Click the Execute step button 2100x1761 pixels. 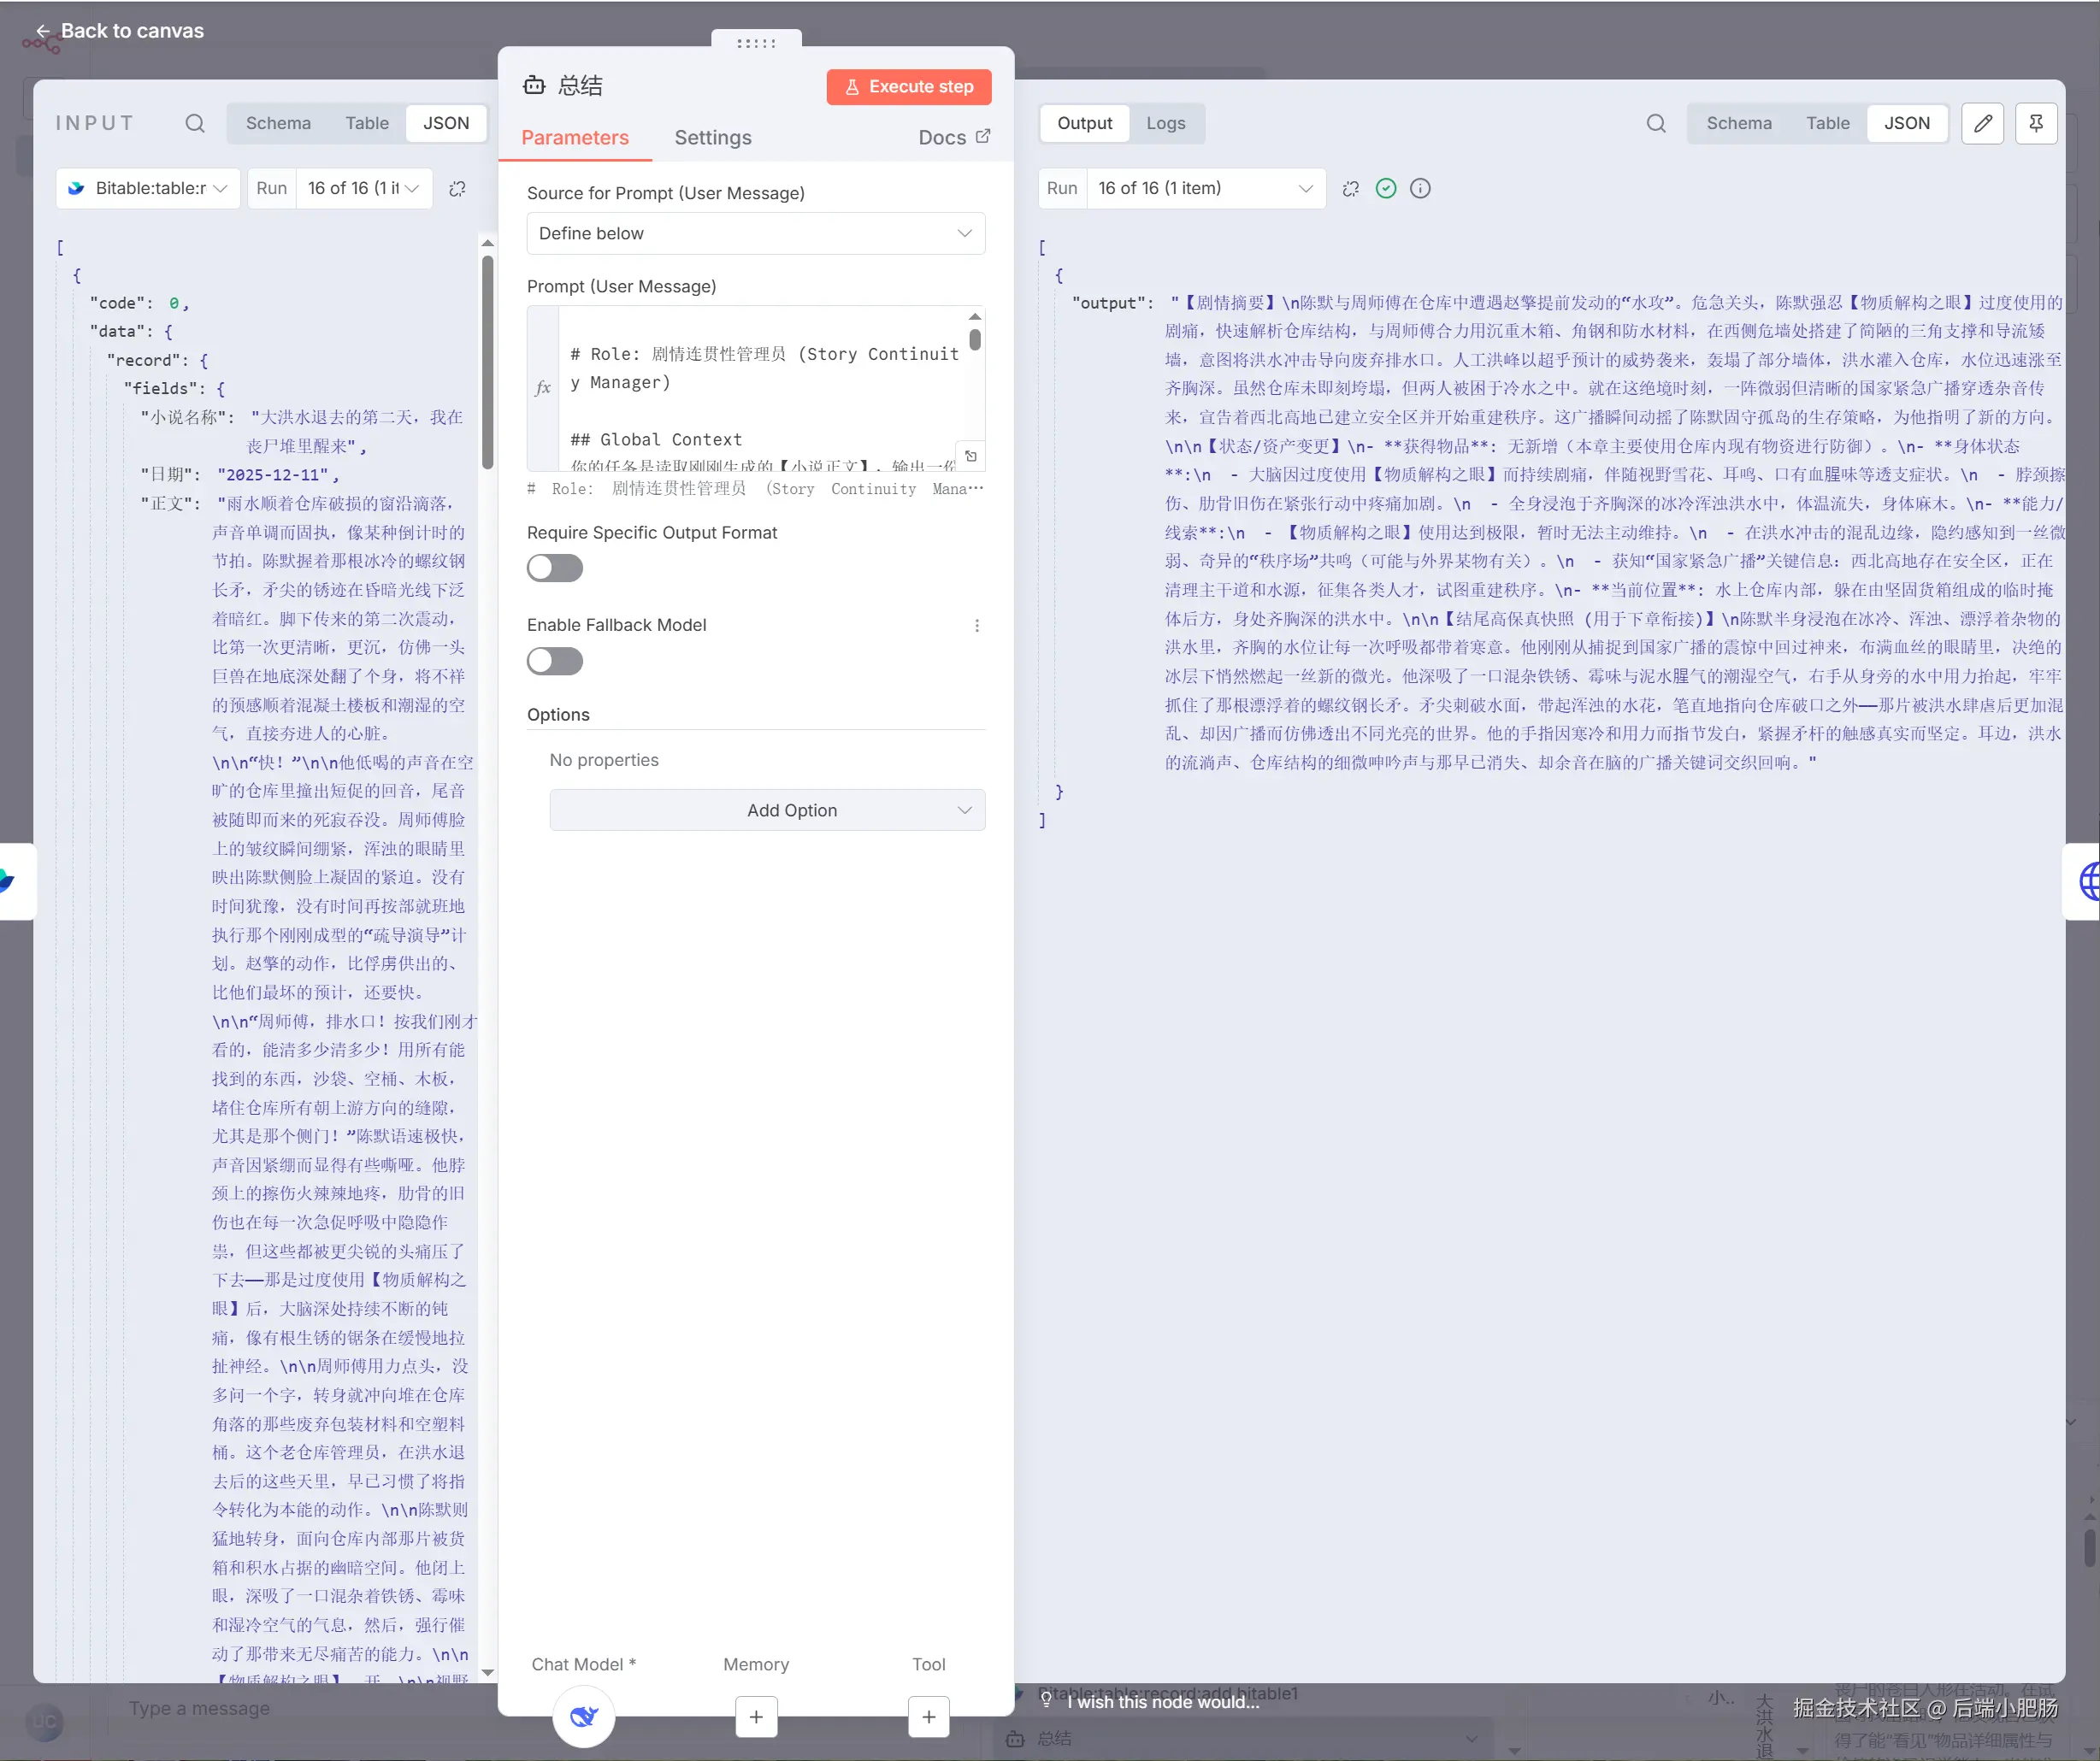click(x=908, y=86)
